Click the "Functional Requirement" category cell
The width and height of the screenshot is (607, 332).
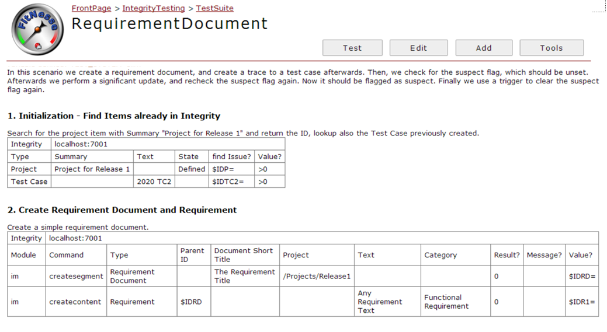tap(456, 302)
